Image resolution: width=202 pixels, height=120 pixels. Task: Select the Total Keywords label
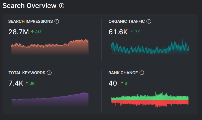(x=27, y=73)
